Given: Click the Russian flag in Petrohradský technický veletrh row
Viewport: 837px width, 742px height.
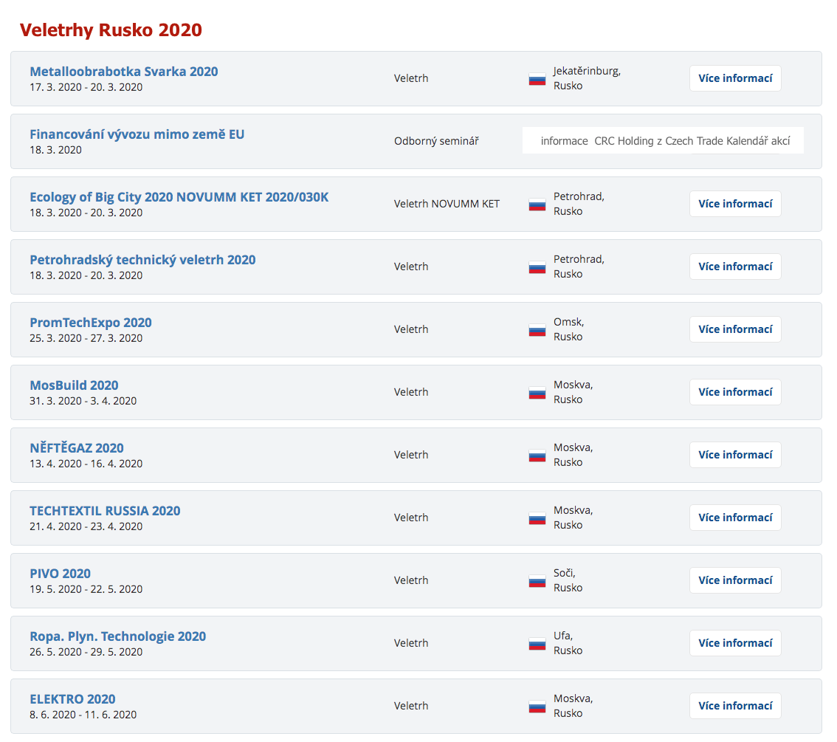Looking at the screenshot, I should tap(537, 267).
